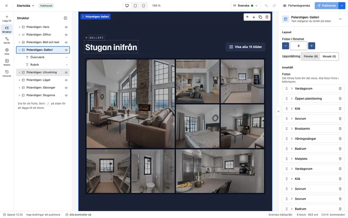The height and width of the screenshot is (218, 348).
Task: Click Visa alla 15 bilder button
Action: 245,47
